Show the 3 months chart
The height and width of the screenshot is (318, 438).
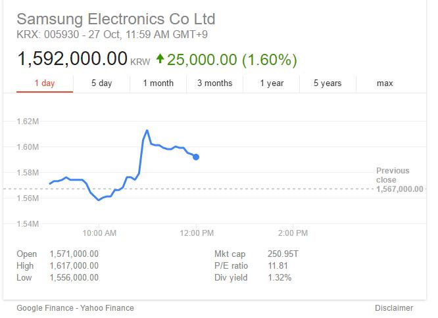click(214, 83)
